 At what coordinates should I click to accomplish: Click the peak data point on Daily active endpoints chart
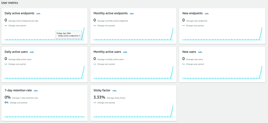[84, 28]
